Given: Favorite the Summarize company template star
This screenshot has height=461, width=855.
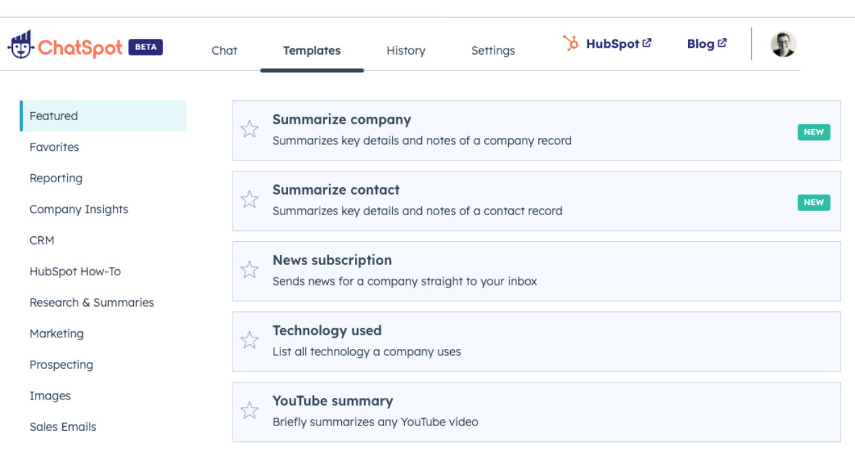Looking at the screenshot, I should click(x=250, y=129).
